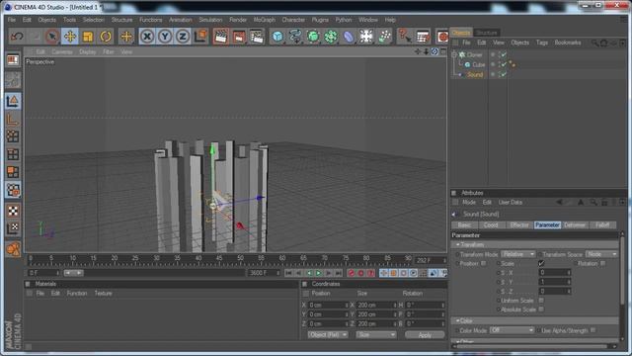Open the green Array modeling icon
The height and width of the screenshot is (356, 632).
tap(331, 37)
